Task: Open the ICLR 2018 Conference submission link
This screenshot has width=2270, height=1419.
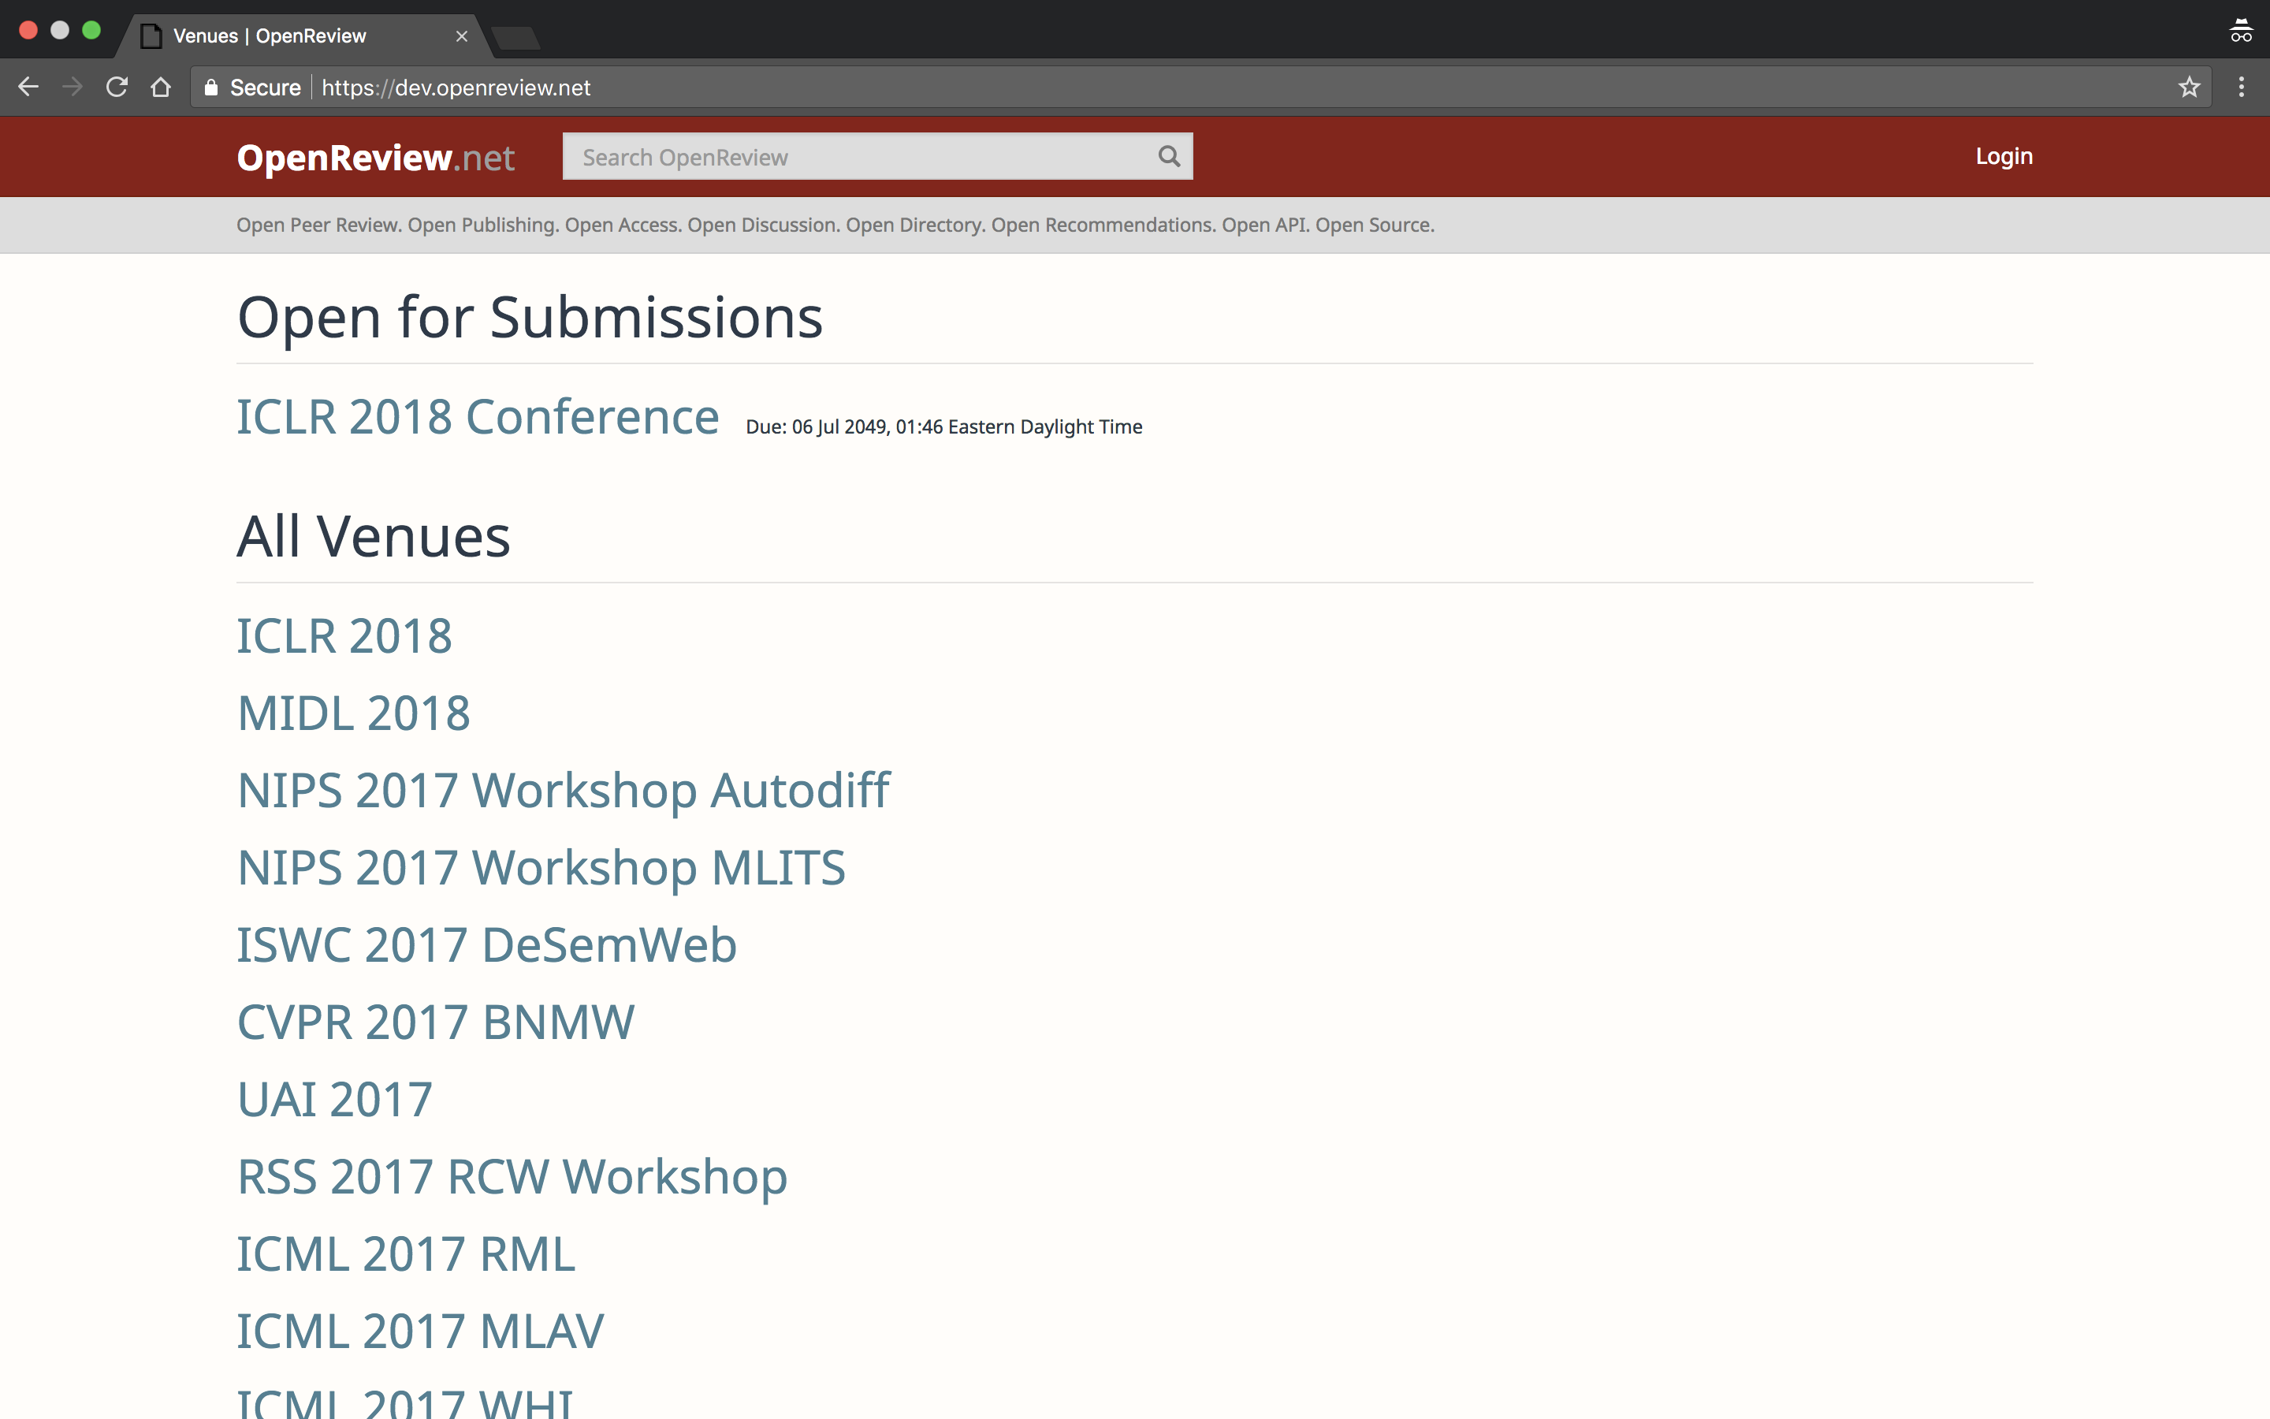Action: 478,417
